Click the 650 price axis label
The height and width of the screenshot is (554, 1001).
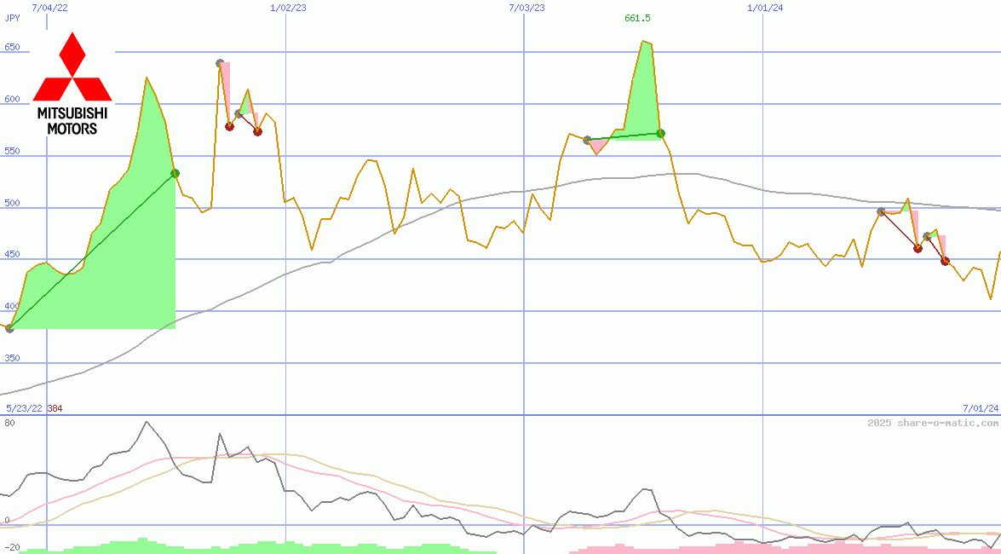click(12, 47)
